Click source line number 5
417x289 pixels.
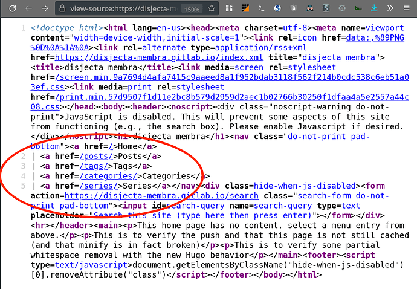[23, 186]
